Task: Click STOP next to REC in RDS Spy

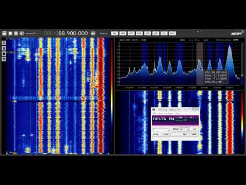Action: pyautogui.click(x=194, y=134)
